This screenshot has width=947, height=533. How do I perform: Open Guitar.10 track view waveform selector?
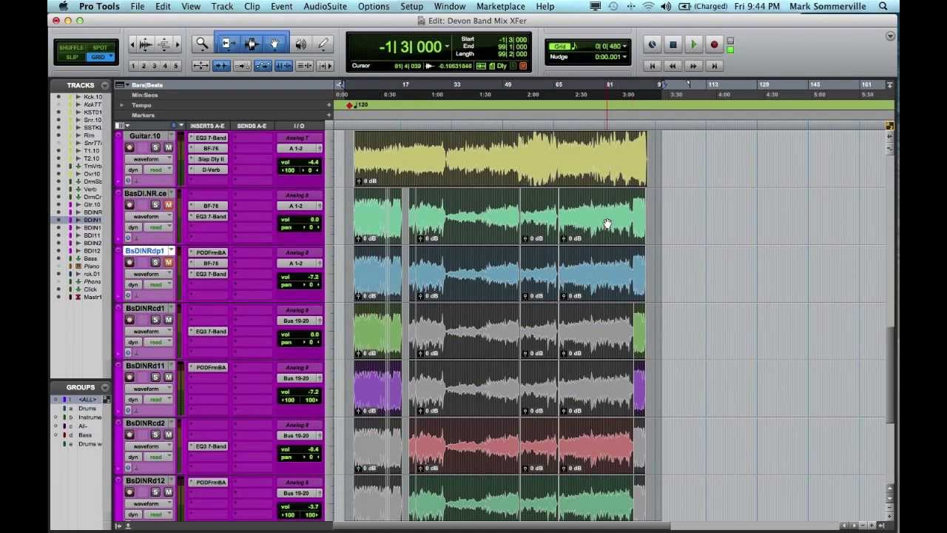(149, 159)
